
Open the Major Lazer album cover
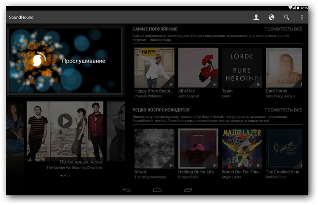click(x=242, y=148)
